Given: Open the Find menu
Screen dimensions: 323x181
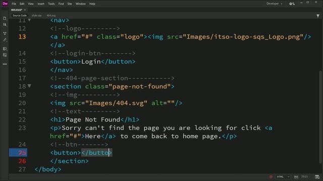Looking at the screenshot, I should click(61, 4).
